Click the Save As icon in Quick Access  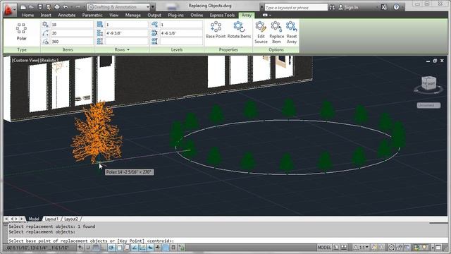point(49,7)
